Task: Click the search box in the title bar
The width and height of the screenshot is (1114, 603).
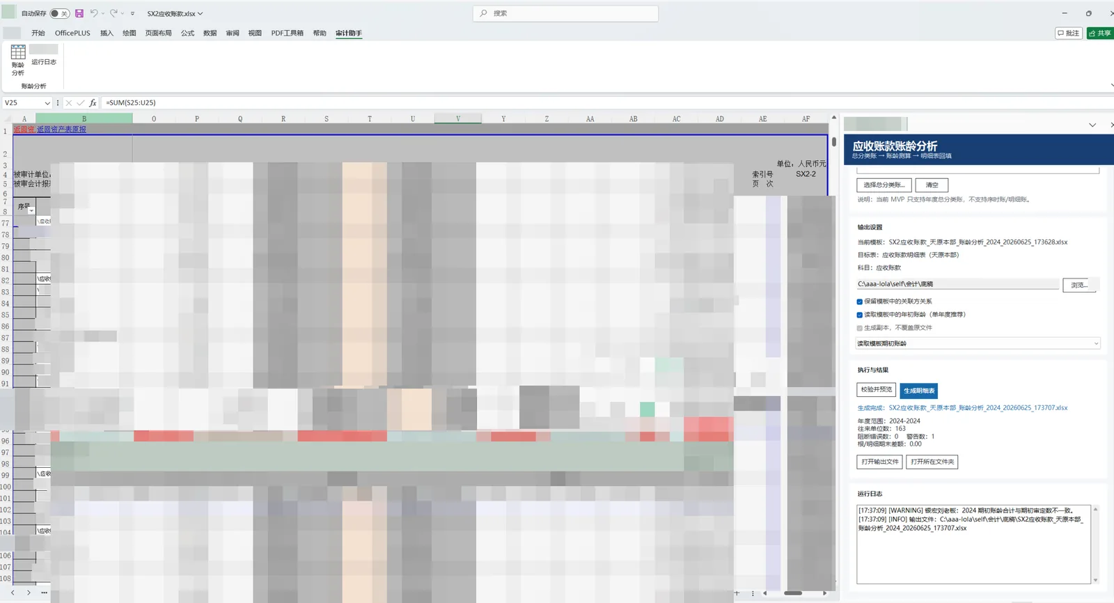Action: click(565, 13)
